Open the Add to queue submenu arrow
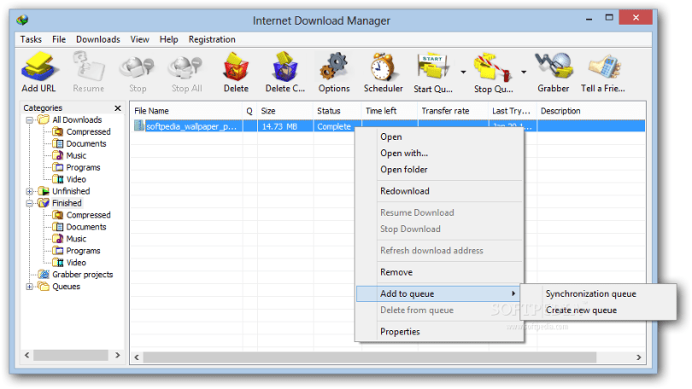 [513, 293]
